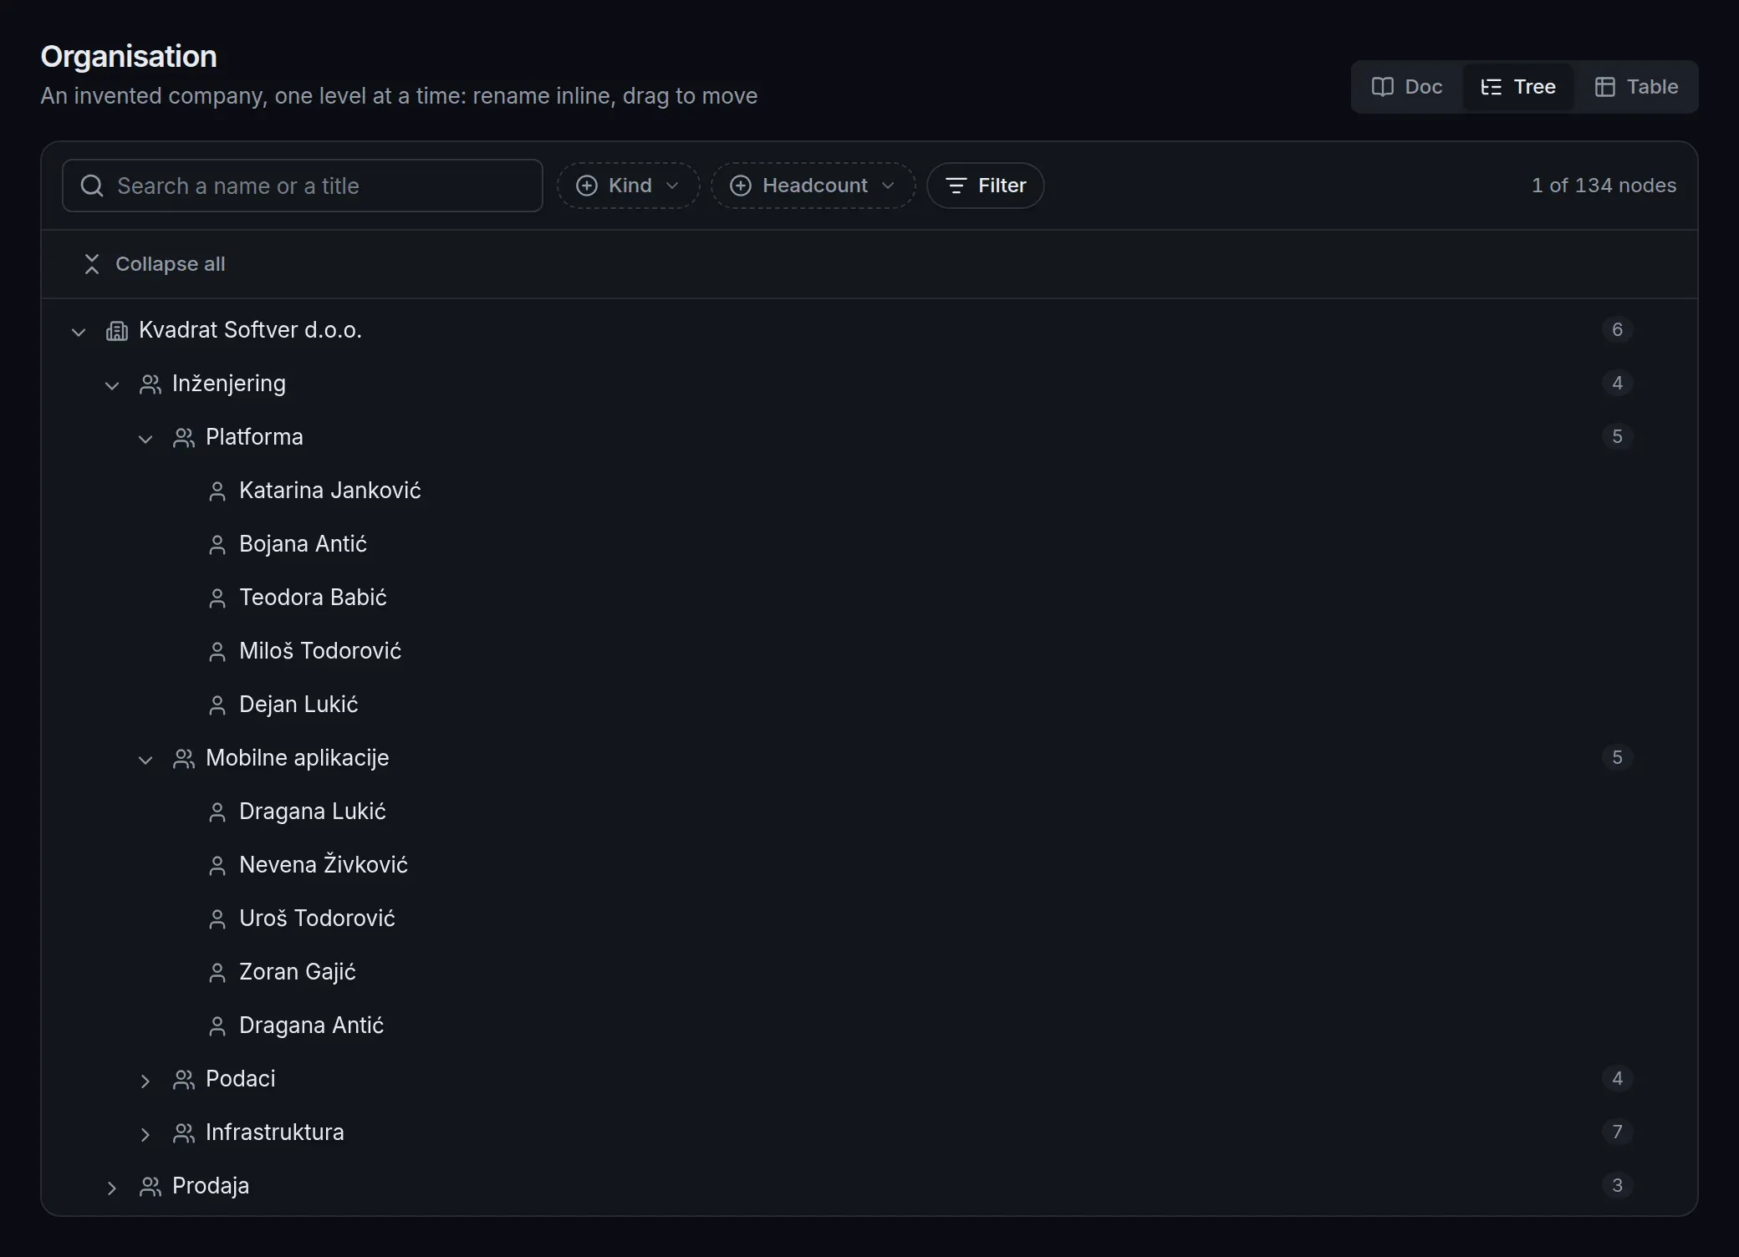Click the magnifier icon in search box
The image size is (1739, 1257).
92,186
